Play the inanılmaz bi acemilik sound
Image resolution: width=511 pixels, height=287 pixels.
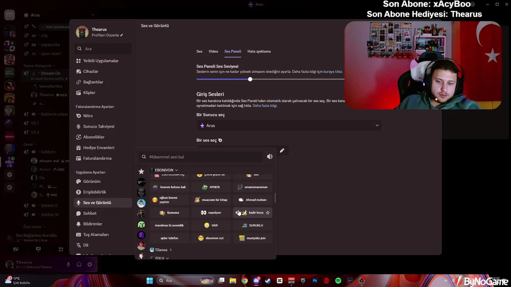(x=170, y=225)
